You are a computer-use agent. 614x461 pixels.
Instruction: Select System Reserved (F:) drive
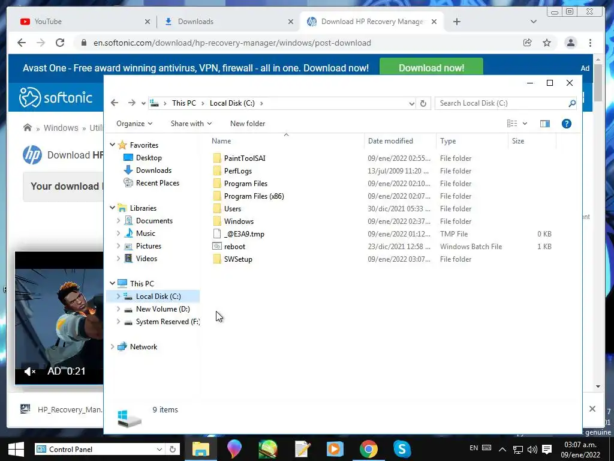168,322
